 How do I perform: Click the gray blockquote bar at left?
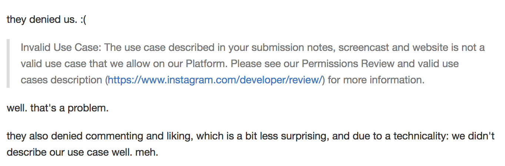coord(8,63)
